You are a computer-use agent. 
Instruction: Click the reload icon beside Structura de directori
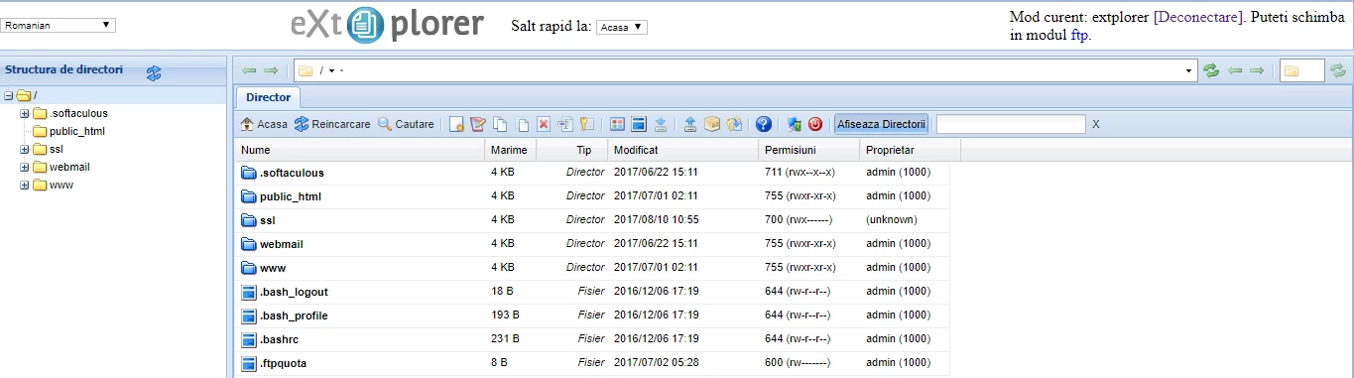154,72
